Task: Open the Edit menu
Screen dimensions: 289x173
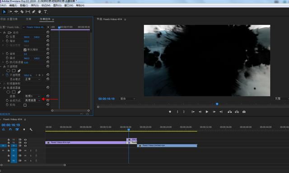Action: 13,5
